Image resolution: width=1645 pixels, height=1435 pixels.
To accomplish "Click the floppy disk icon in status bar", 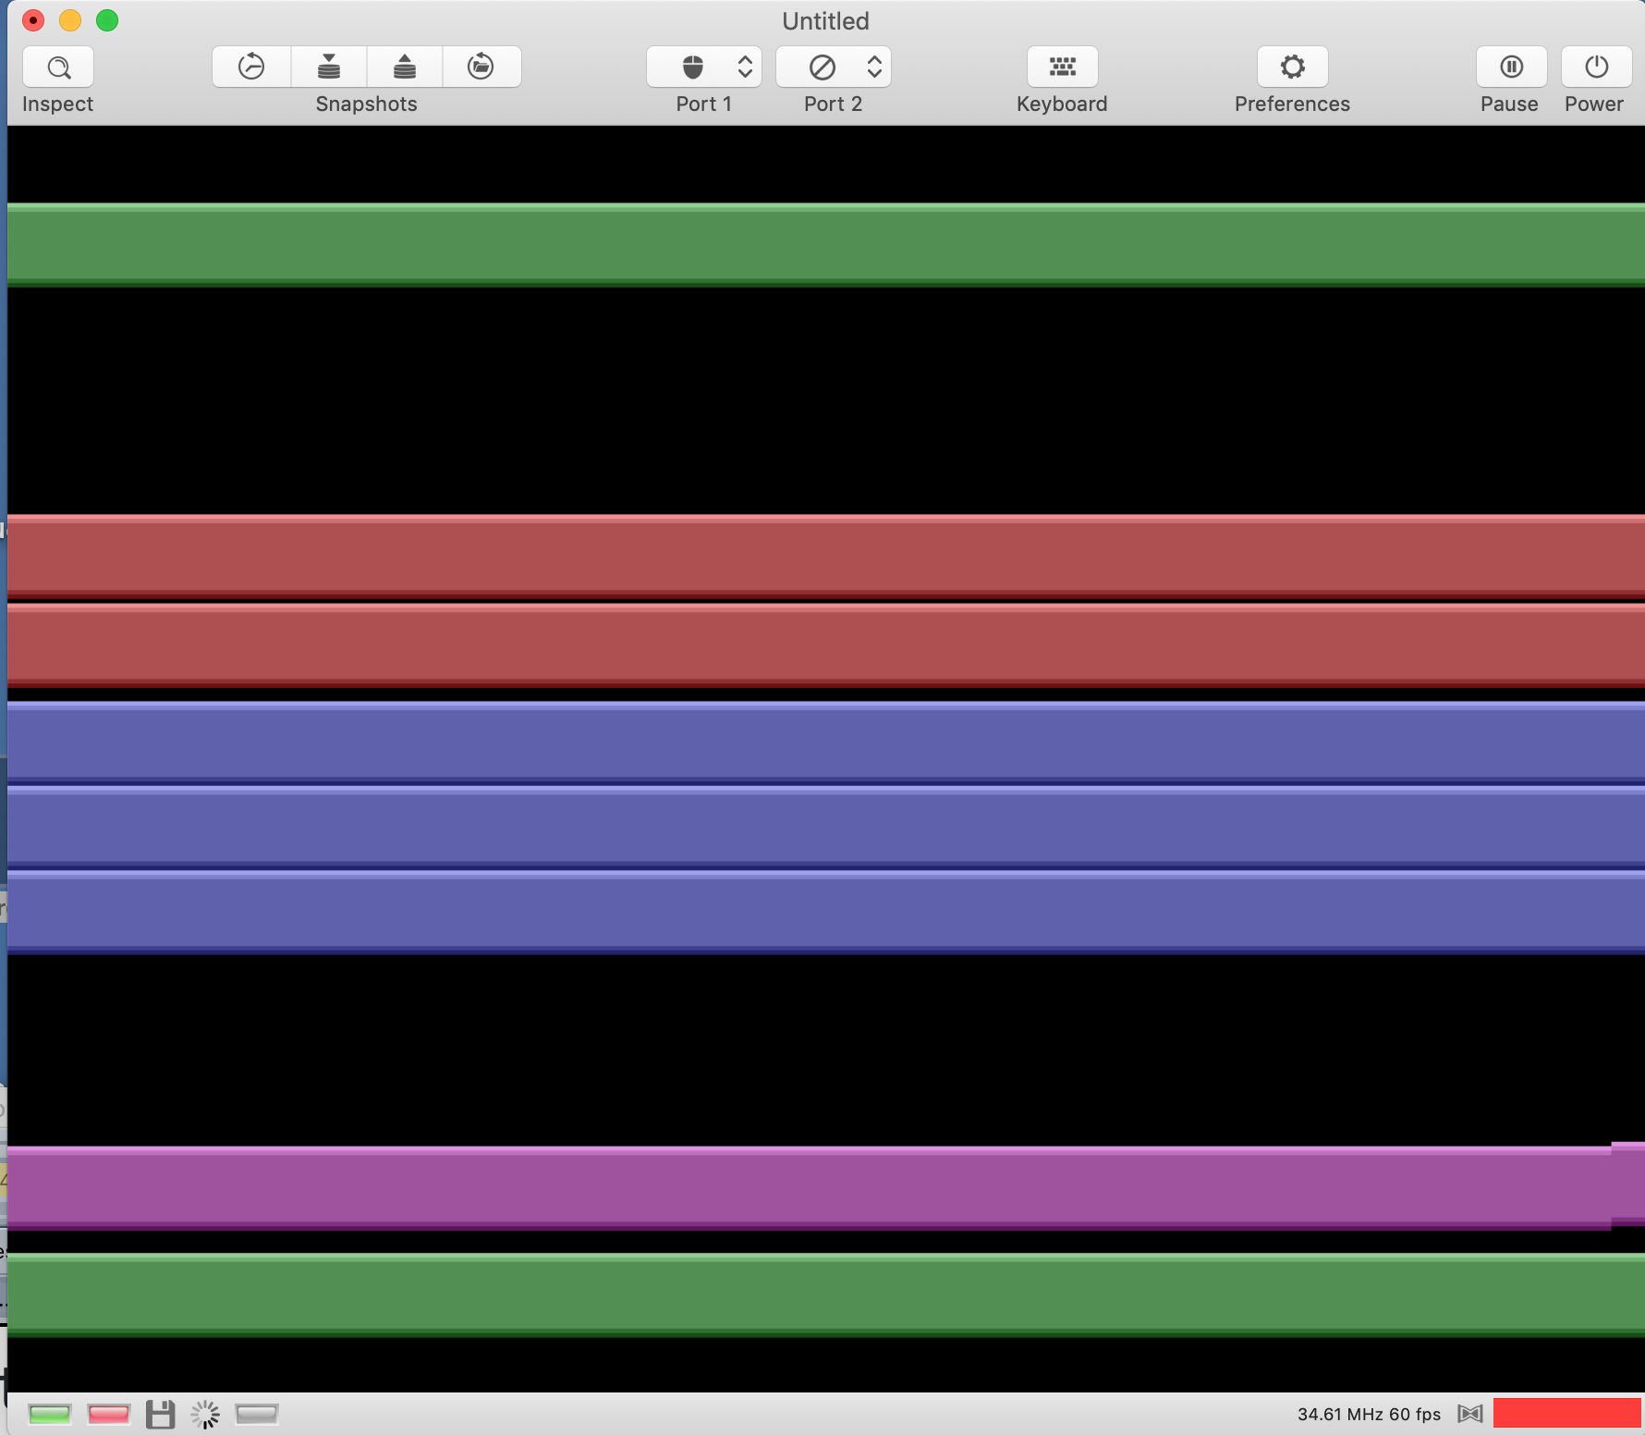I will pyautogui.click(x=161, y=1414).
